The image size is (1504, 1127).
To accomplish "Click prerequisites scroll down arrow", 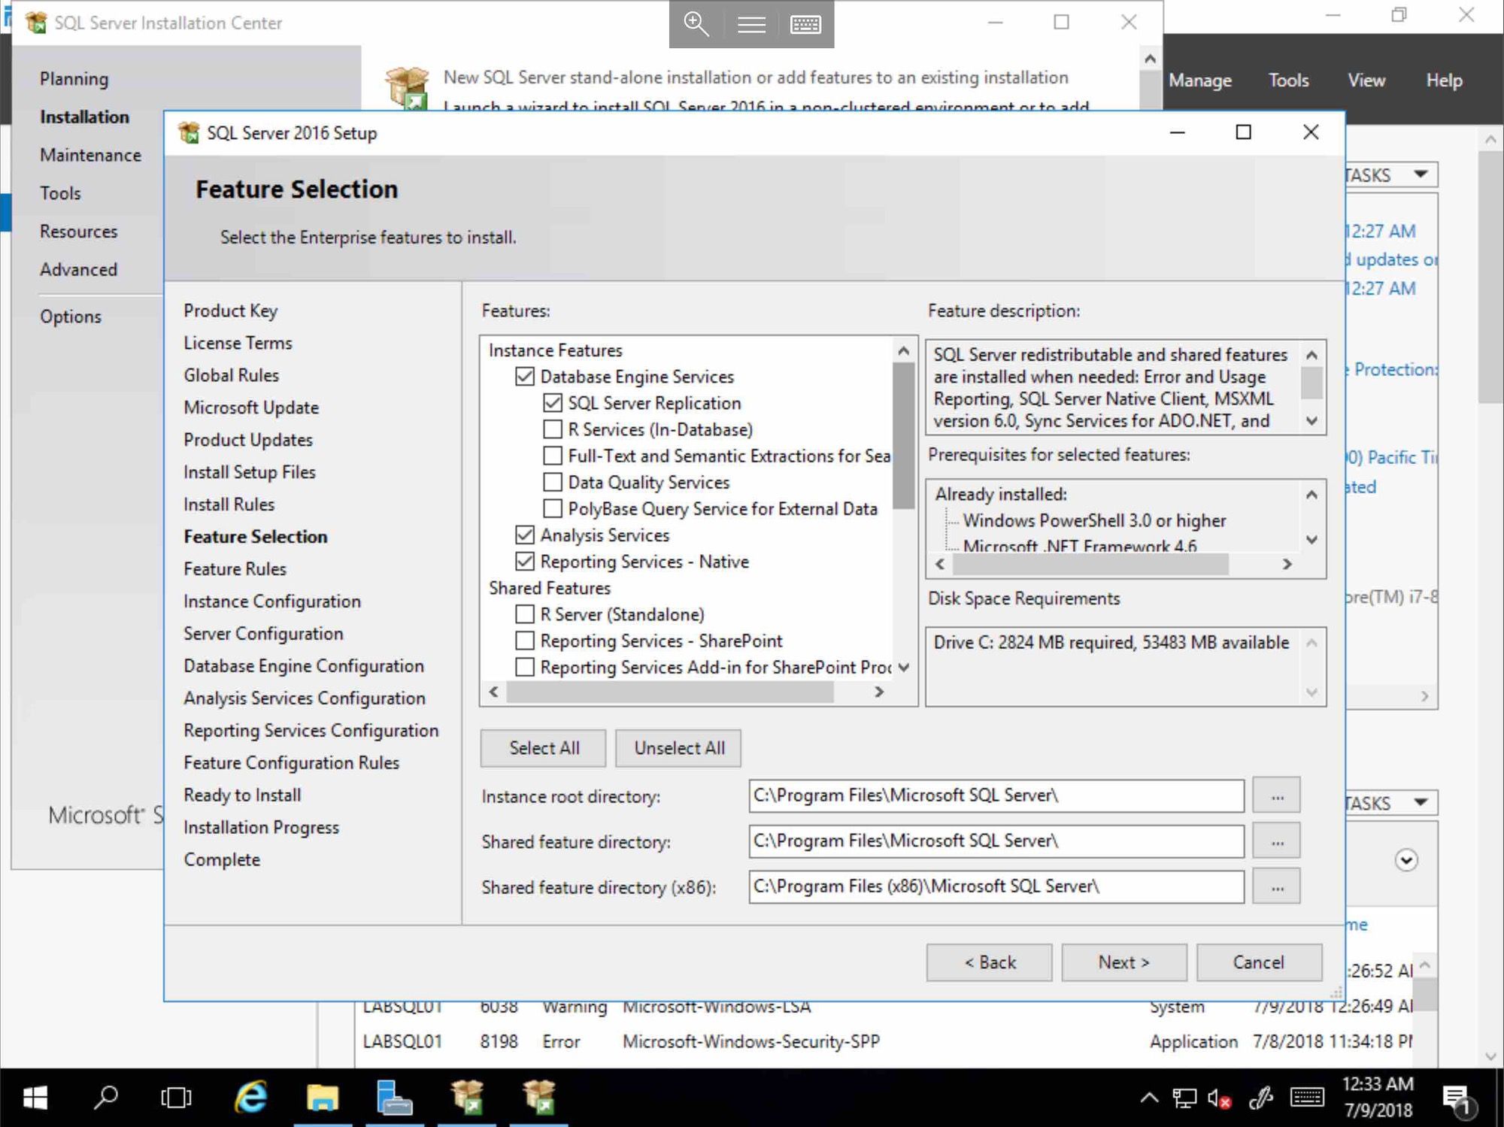I will tap(1311, 539).
